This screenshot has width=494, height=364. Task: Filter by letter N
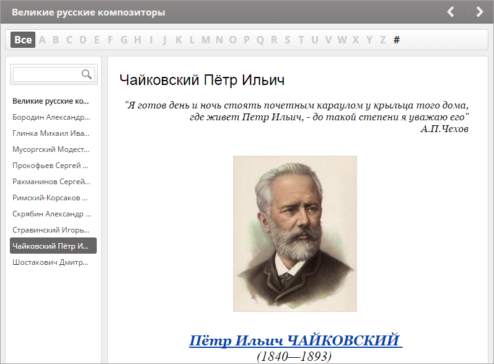click(x=219, y=40)
